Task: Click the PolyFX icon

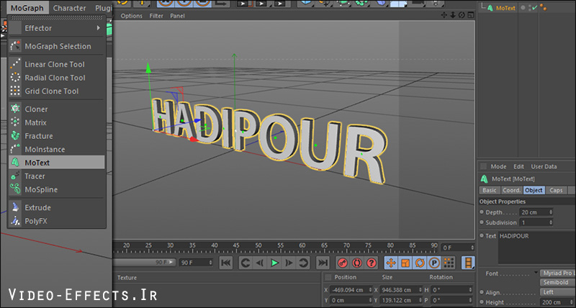Action: pyautogui.click(x=15, y=221)
